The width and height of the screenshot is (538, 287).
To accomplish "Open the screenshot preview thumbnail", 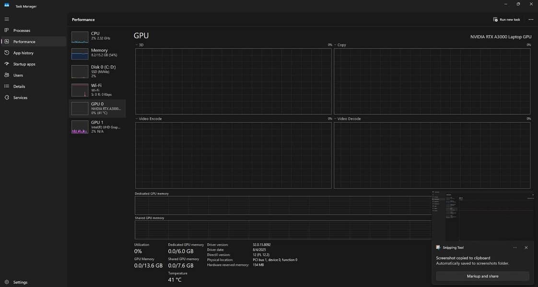I will [483, 216].
